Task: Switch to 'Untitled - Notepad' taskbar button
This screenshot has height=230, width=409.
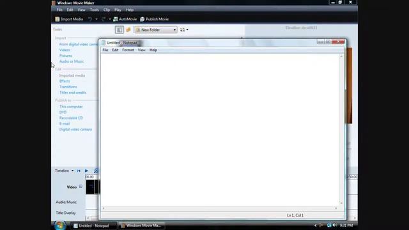Action: click(93, 226)
